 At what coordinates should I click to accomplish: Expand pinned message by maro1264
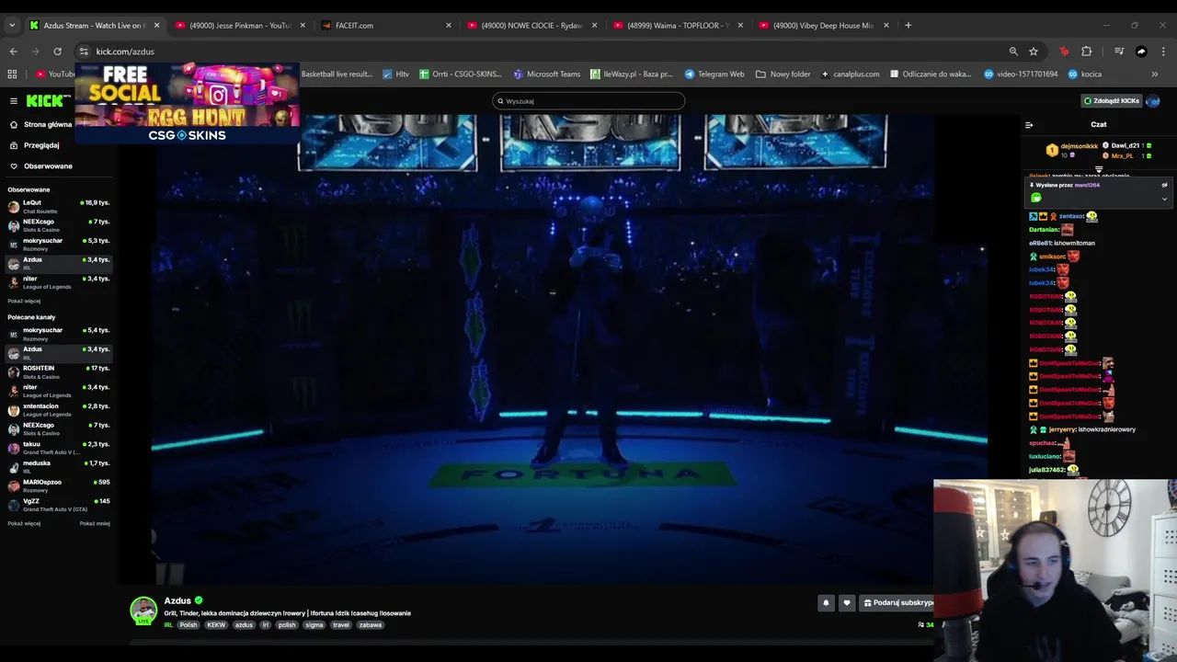click(1164, 199)
